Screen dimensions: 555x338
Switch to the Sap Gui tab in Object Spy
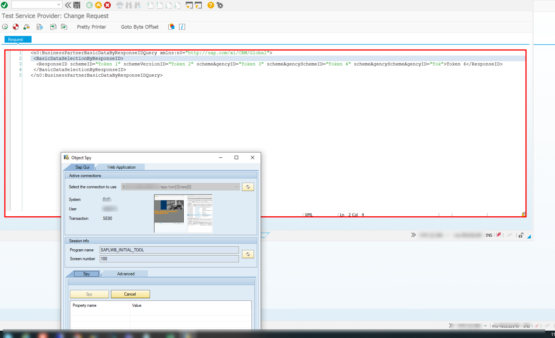[x=83, y=167]
